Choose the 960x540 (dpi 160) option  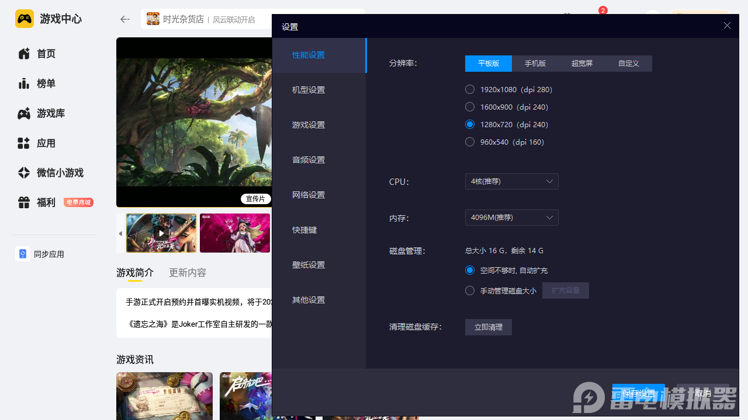point(470,142)
